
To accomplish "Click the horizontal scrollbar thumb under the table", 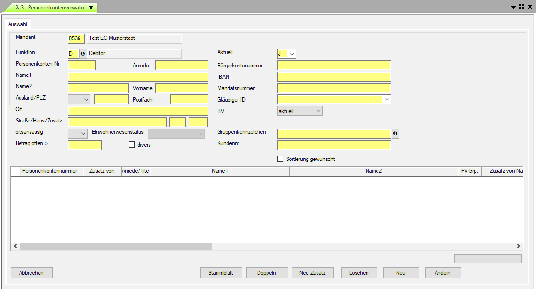I will coord(115,246).
